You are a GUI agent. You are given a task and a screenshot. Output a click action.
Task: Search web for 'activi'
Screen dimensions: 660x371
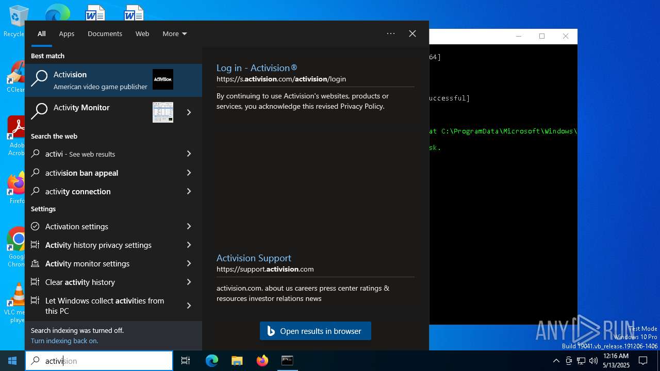101,154
